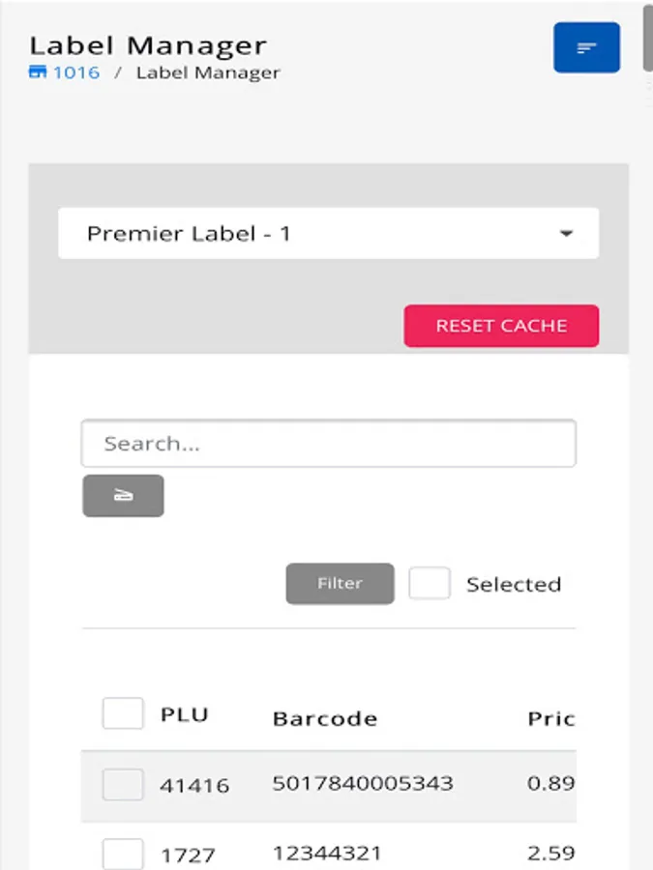
Task: Sort by the PLU column header
Action: tap(184, 715)
